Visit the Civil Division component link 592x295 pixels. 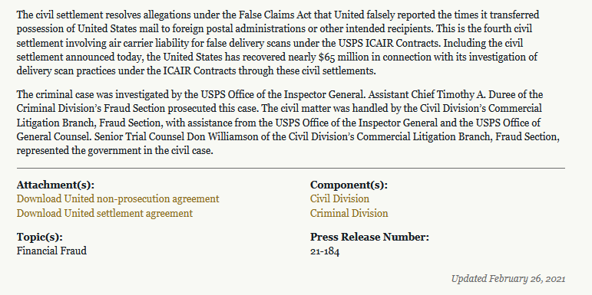(339, 198)
